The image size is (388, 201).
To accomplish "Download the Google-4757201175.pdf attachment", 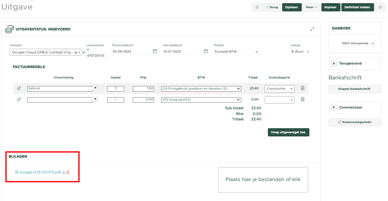I will click(64, 173).
